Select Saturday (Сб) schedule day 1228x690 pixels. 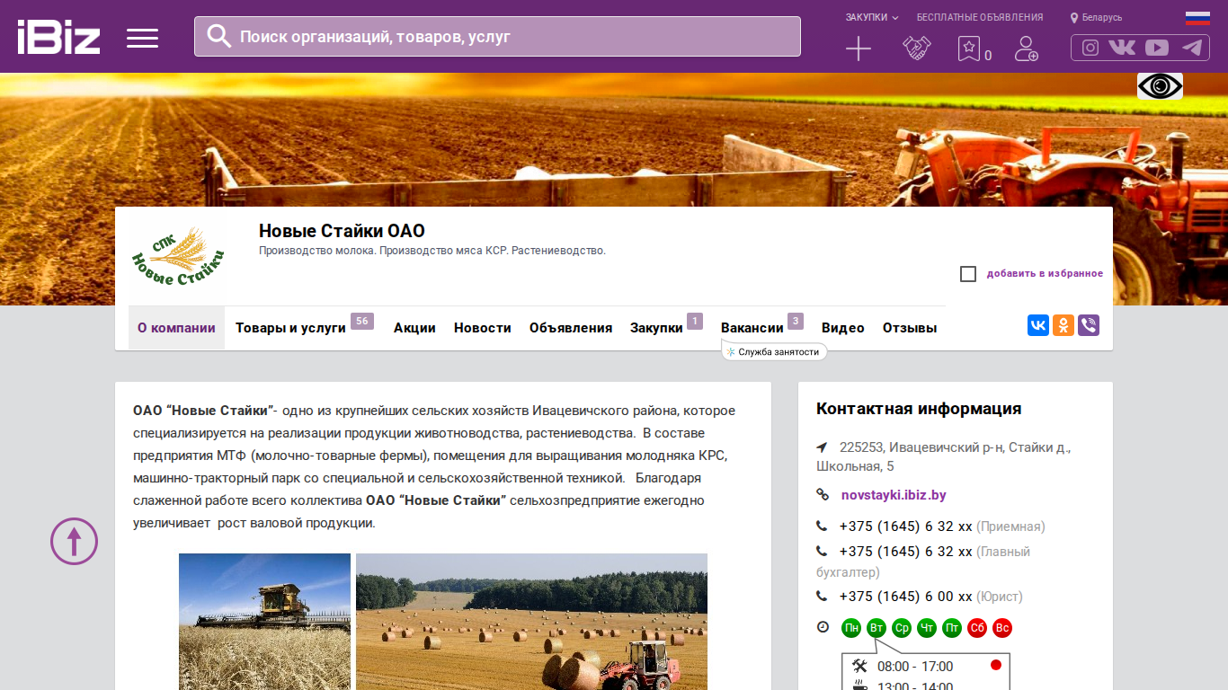[x=977, y=628]
